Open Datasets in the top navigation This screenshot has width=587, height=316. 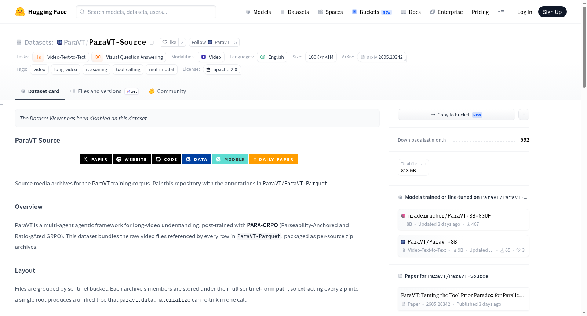pyautogui.click(x=295, y=12)
